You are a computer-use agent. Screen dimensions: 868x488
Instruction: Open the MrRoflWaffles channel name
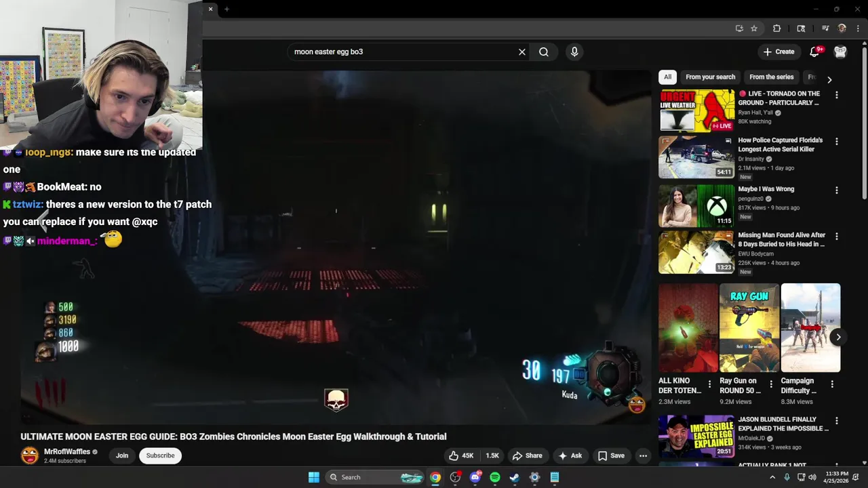coord(67,452)
